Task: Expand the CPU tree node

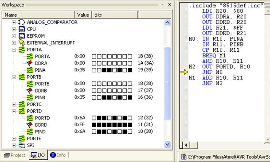Action: click(x=14, y=29)
